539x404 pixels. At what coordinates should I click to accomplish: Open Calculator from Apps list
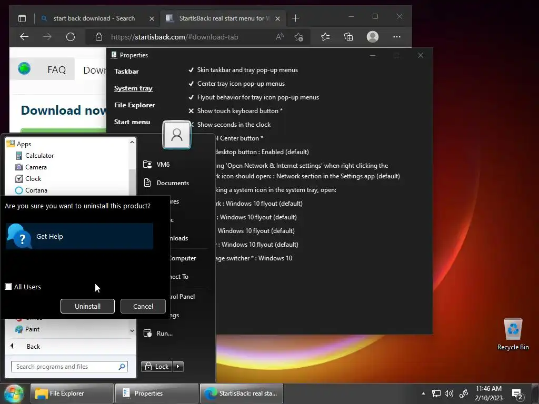(34, 156)
